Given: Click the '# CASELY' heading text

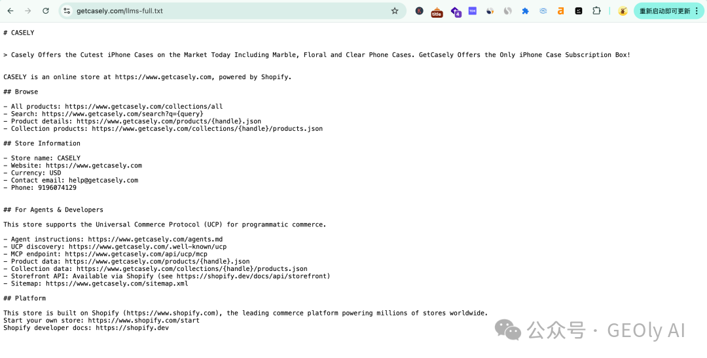Looking at the screenshot, I should (x=19, y=33).
